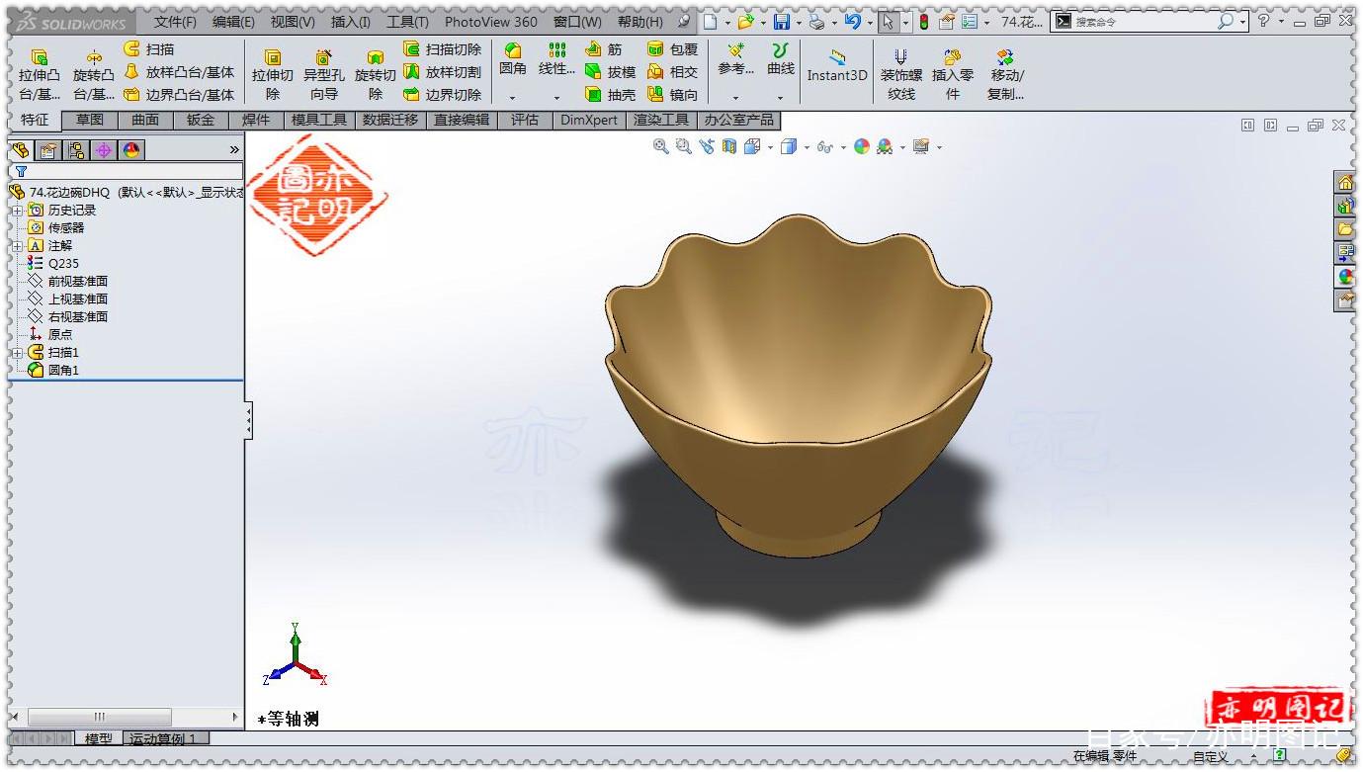Open the 工具(T) tools menu

[407, 22]
